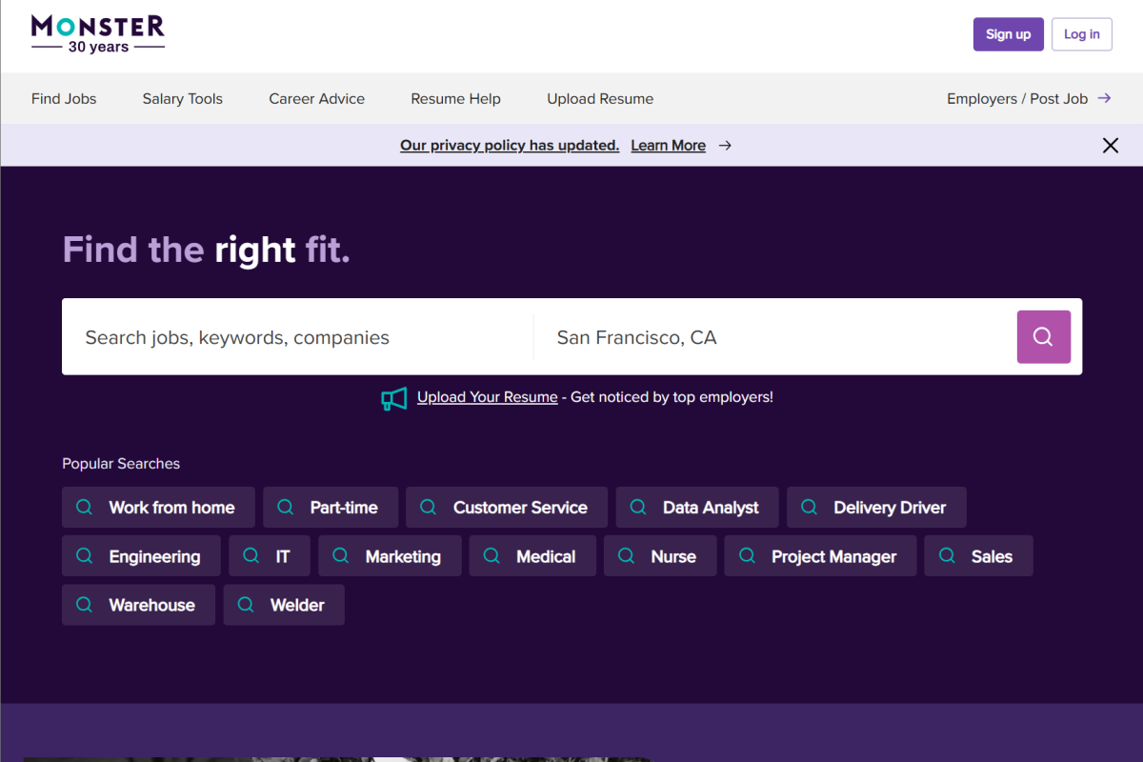Open the Resume Help menu
Image resolution: width=1143 pixels, height=762 pixels.
[455, 98]
